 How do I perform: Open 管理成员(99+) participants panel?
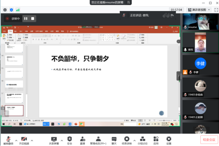pyautogui.click(x=98, y=140)
